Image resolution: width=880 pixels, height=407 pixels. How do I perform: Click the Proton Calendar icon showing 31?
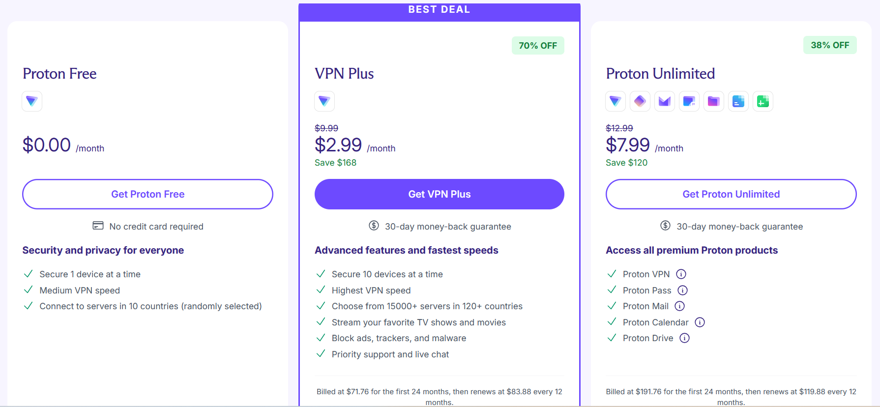[x=689, y=101]
